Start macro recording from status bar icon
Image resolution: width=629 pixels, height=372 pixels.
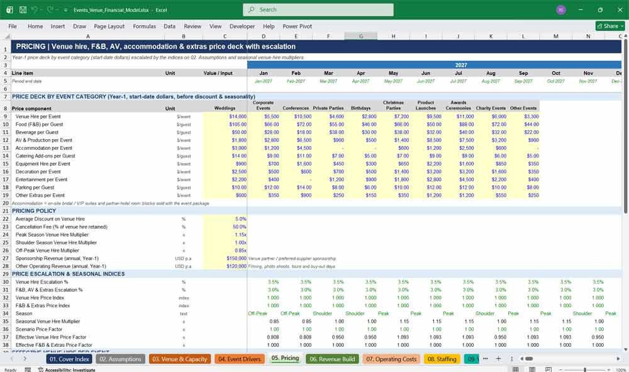28,369
